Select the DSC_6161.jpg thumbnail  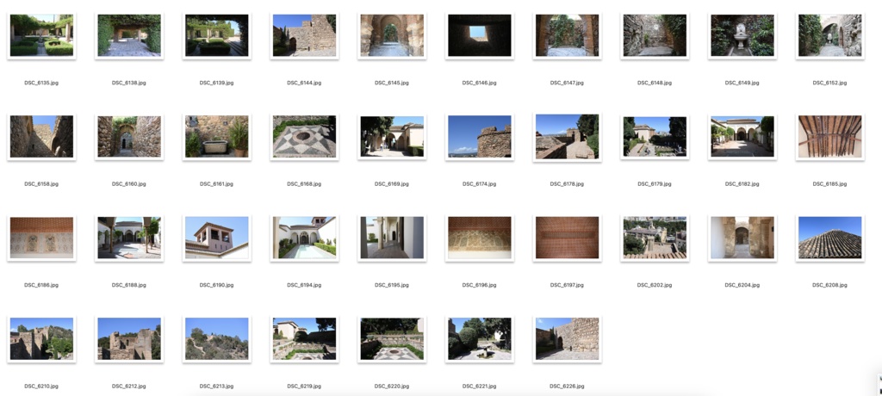tap(216, 137)
